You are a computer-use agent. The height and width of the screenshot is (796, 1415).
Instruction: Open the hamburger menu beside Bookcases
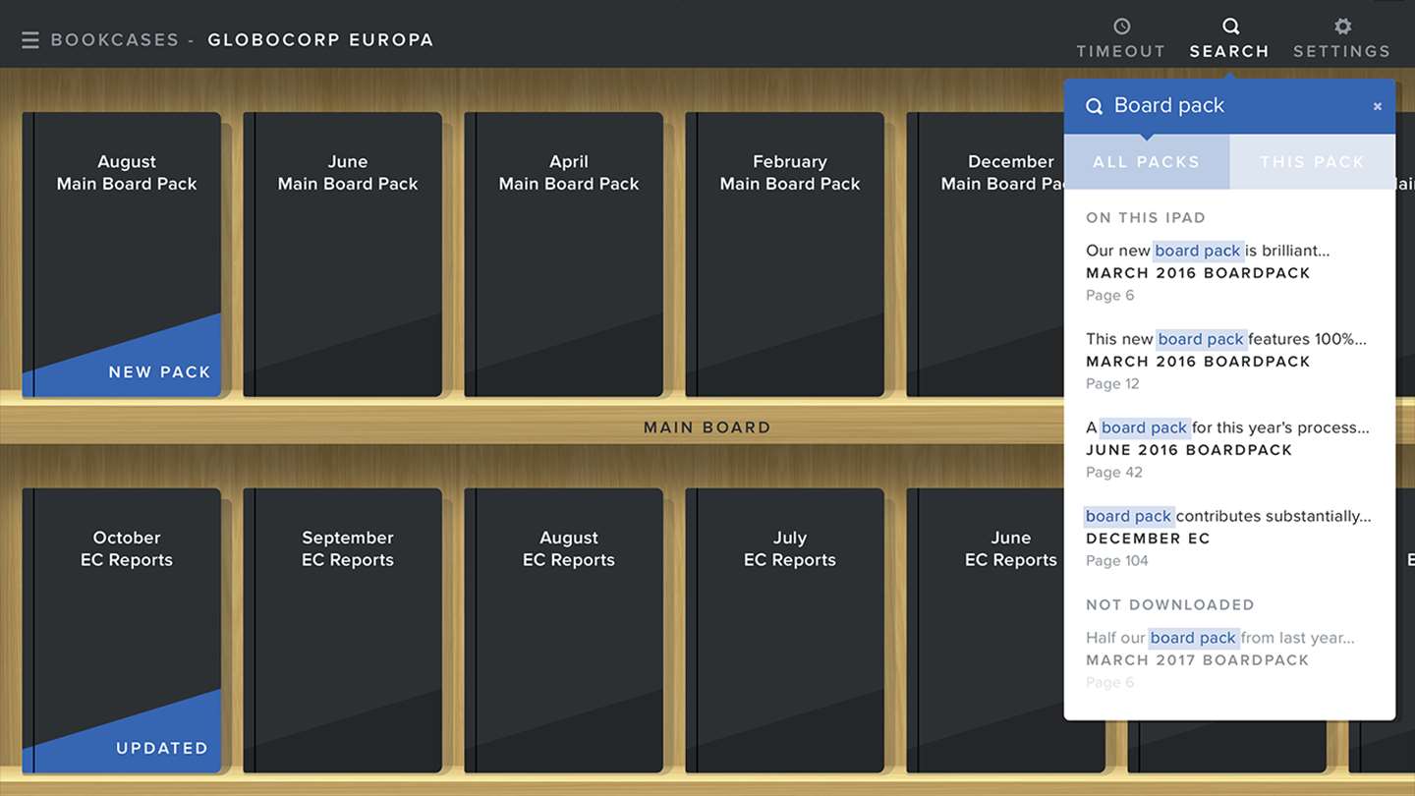click(30, 40)
